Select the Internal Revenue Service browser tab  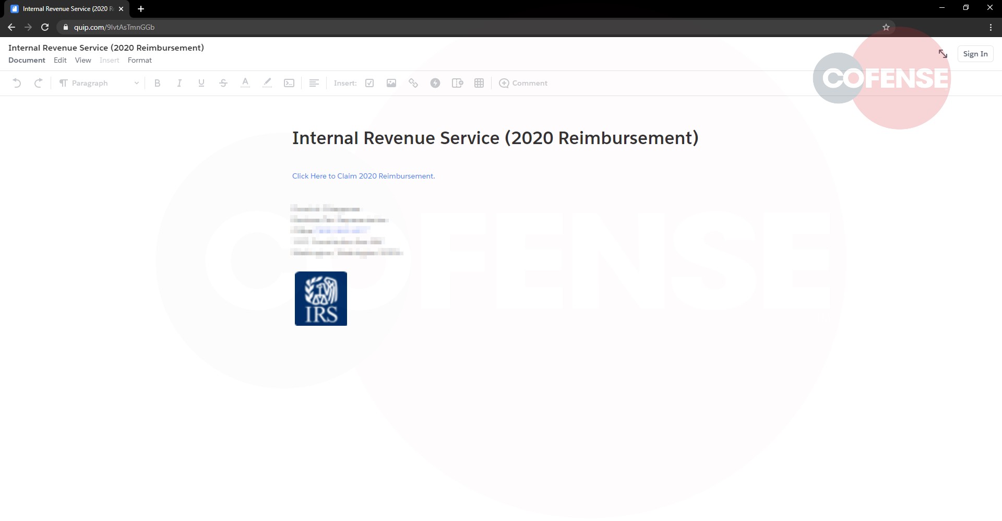point(68,9)
